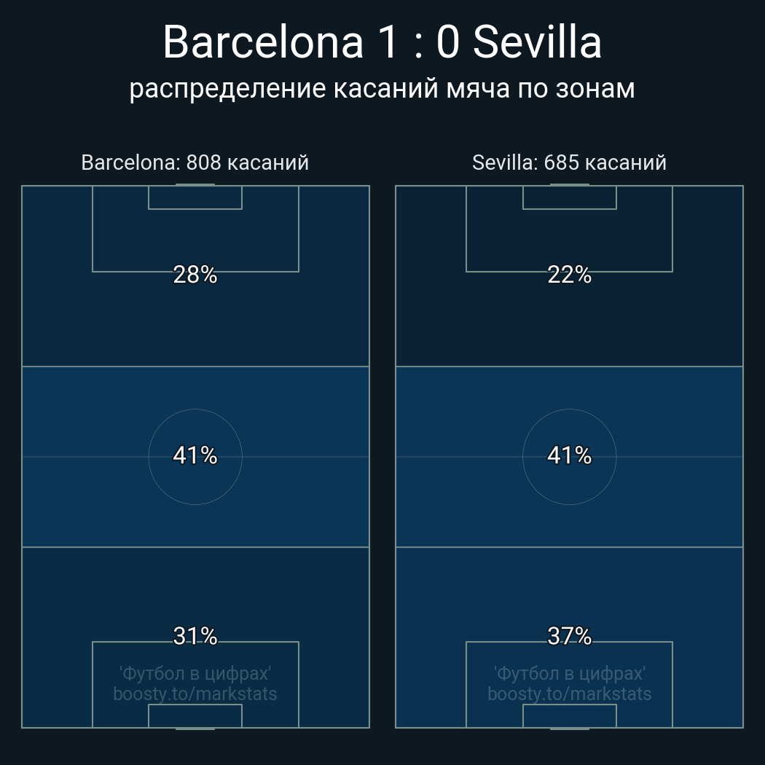Image resolution: width=765 pixels, height=765 pixels.
Task: Click Sevilla's 22% attacking zone label
Action: (x=569, y=275)
